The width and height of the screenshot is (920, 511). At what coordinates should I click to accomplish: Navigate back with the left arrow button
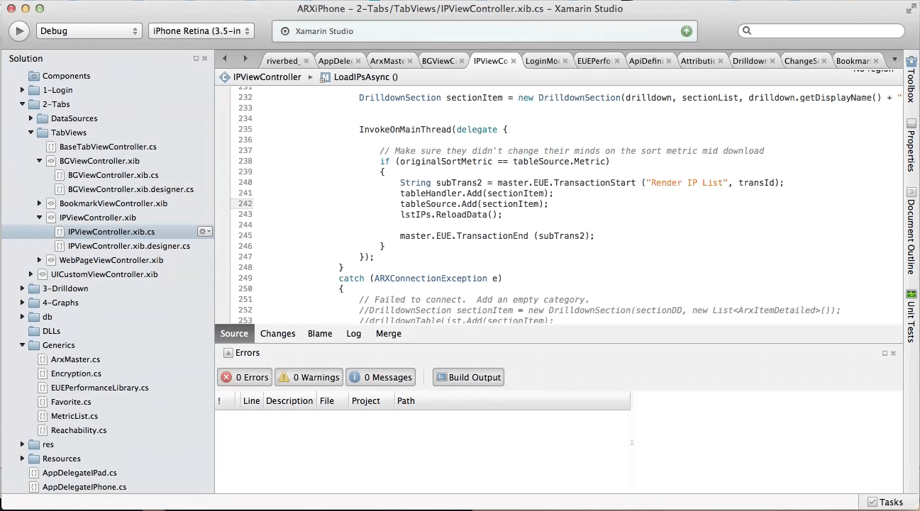(225, 59)
